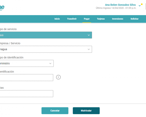Click the bank logo at top left
This screenshot has height=117, width=146.
click(2, 8)
